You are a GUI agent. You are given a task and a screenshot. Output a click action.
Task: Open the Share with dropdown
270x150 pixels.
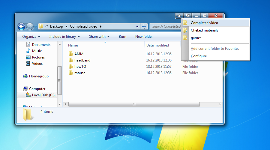coord(99,37)
